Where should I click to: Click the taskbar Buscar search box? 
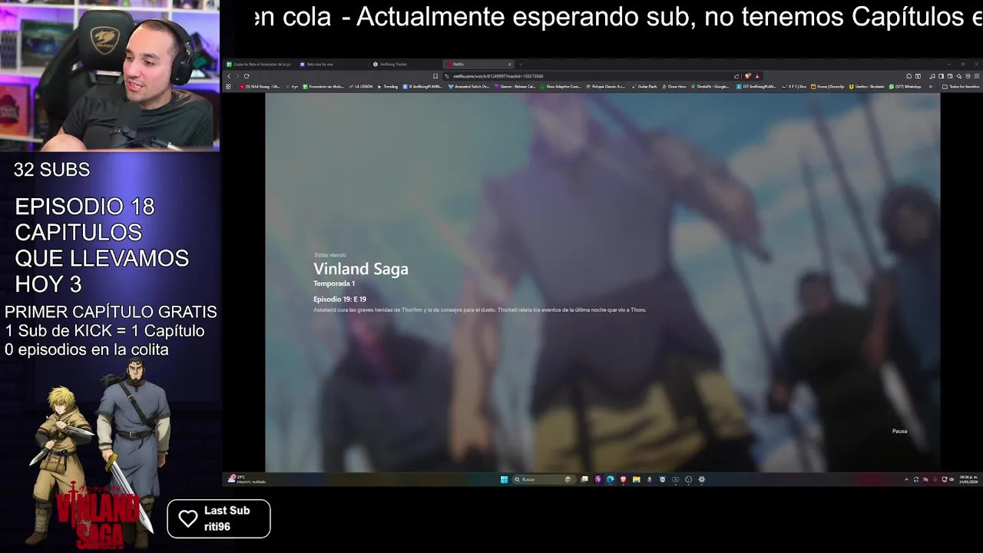coord(544,479)
